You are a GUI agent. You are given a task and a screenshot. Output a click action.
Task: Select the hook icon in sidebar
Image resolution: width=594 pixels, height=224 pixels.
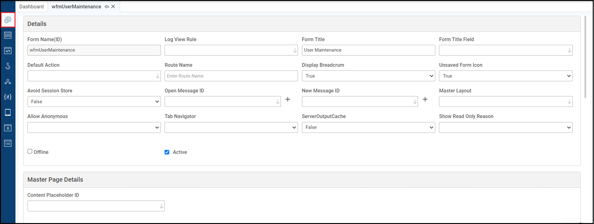8,66
